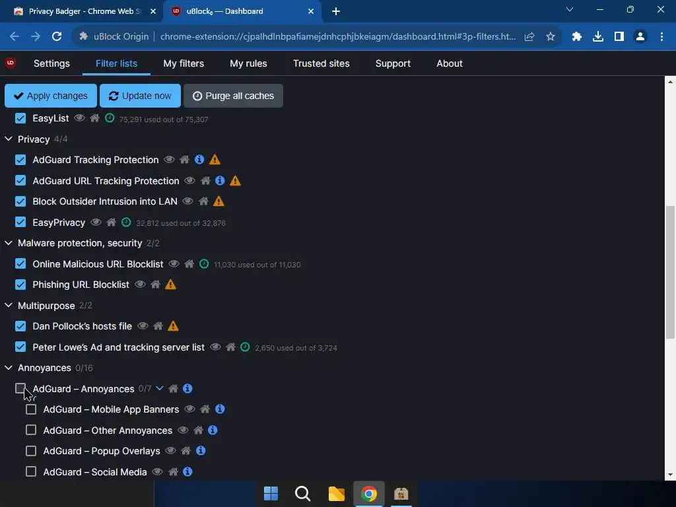Viewport: 676px width, 507px height.
Task: Collapse the Annoyances section chevron
Action: [x=9, y=367]
